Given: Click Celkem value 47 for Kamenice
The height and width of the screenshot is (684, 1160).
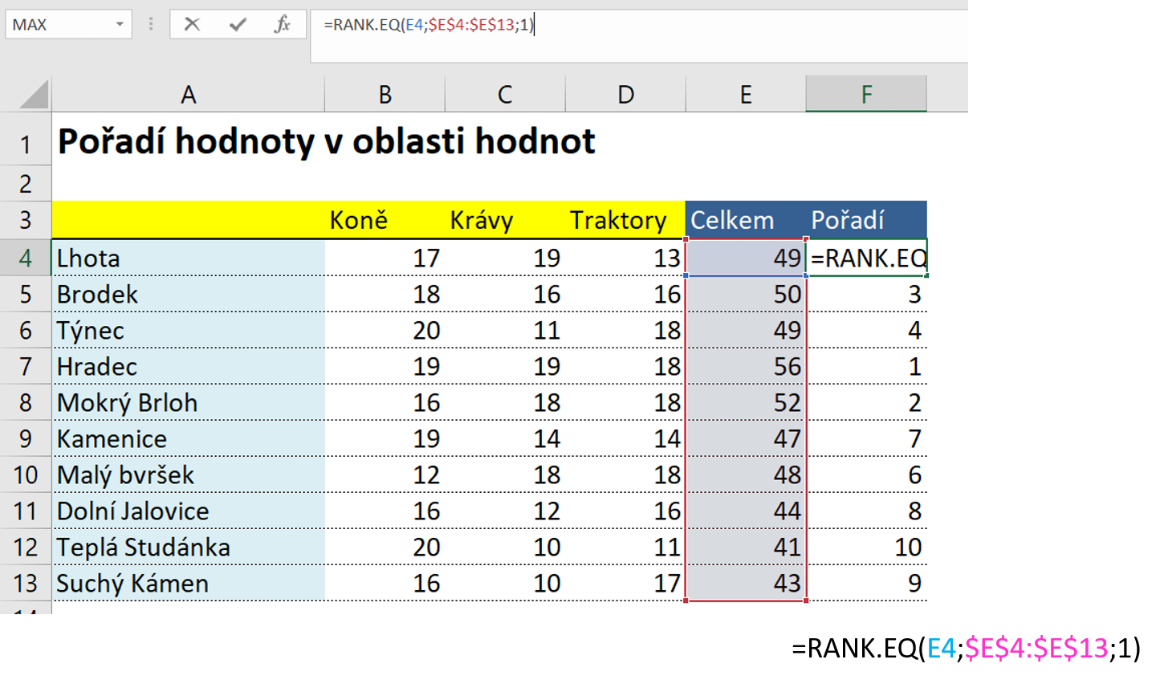Looking at the screenshot, I should pyautogui.click(x=746, y=438).
